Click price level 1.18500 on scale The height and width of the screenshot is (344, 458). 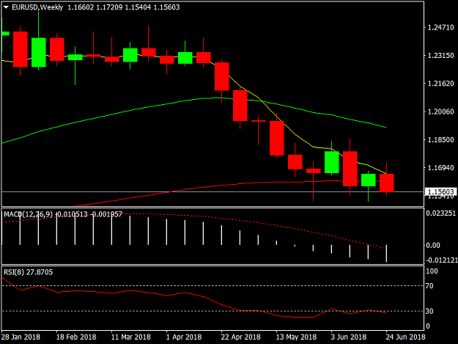click(440, 139)
